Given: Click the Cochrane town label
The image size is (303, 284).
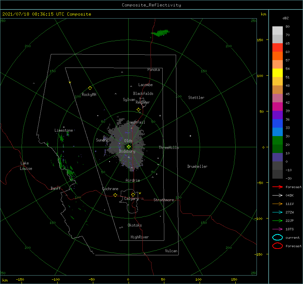Looking at the screenshot, I should point(110,189).
